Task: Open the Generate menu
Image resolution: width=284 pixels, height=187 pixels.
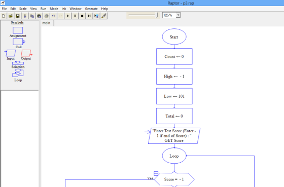Action: pos(91,9)
